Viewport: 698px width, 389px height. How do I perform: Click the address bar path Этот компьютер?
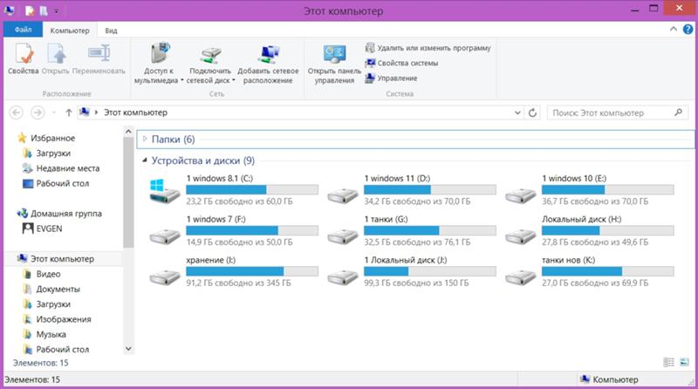pyautogui.click(x=136, y=113)
